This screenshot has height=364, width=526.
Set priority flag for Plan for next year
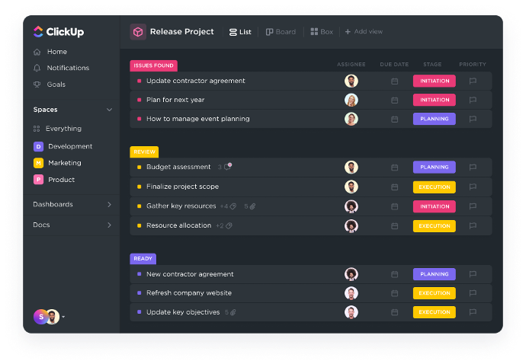(473, 100)
